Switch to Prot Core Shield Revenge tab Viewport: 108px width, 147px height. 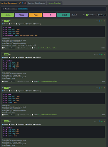[37, 3]
